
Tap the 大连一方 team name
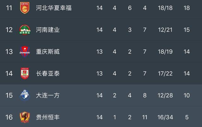(48, 95)
